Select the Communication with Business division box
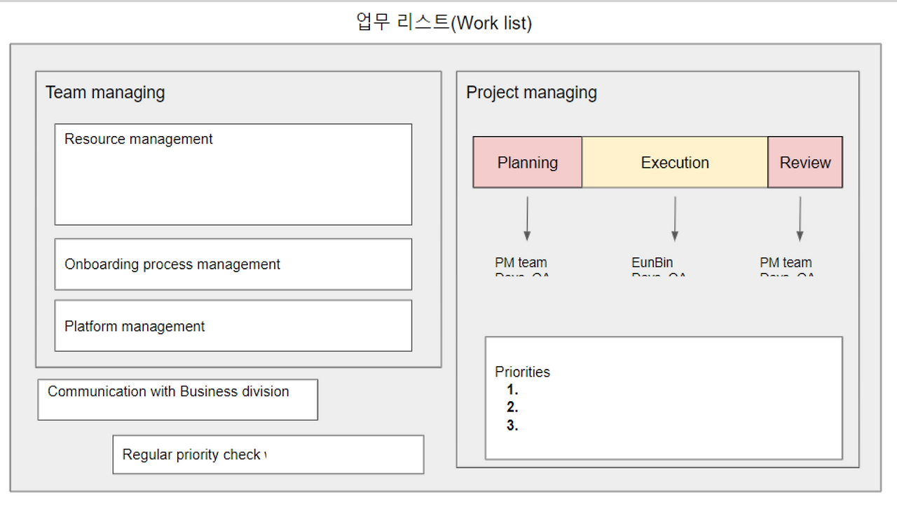The height and width of the screenshot is (505, 897). click(177, 399)
